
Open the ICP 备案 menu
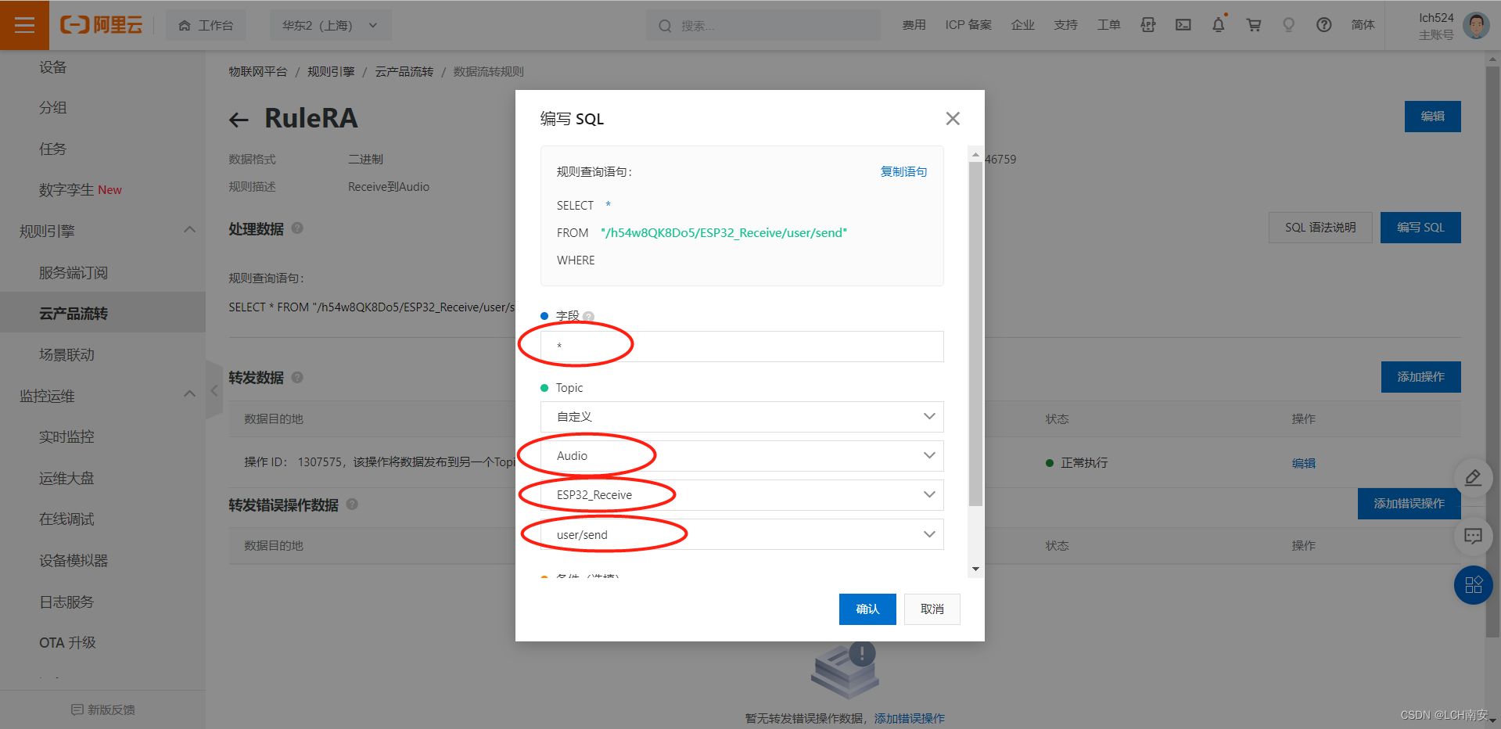(x=968, y=25)
